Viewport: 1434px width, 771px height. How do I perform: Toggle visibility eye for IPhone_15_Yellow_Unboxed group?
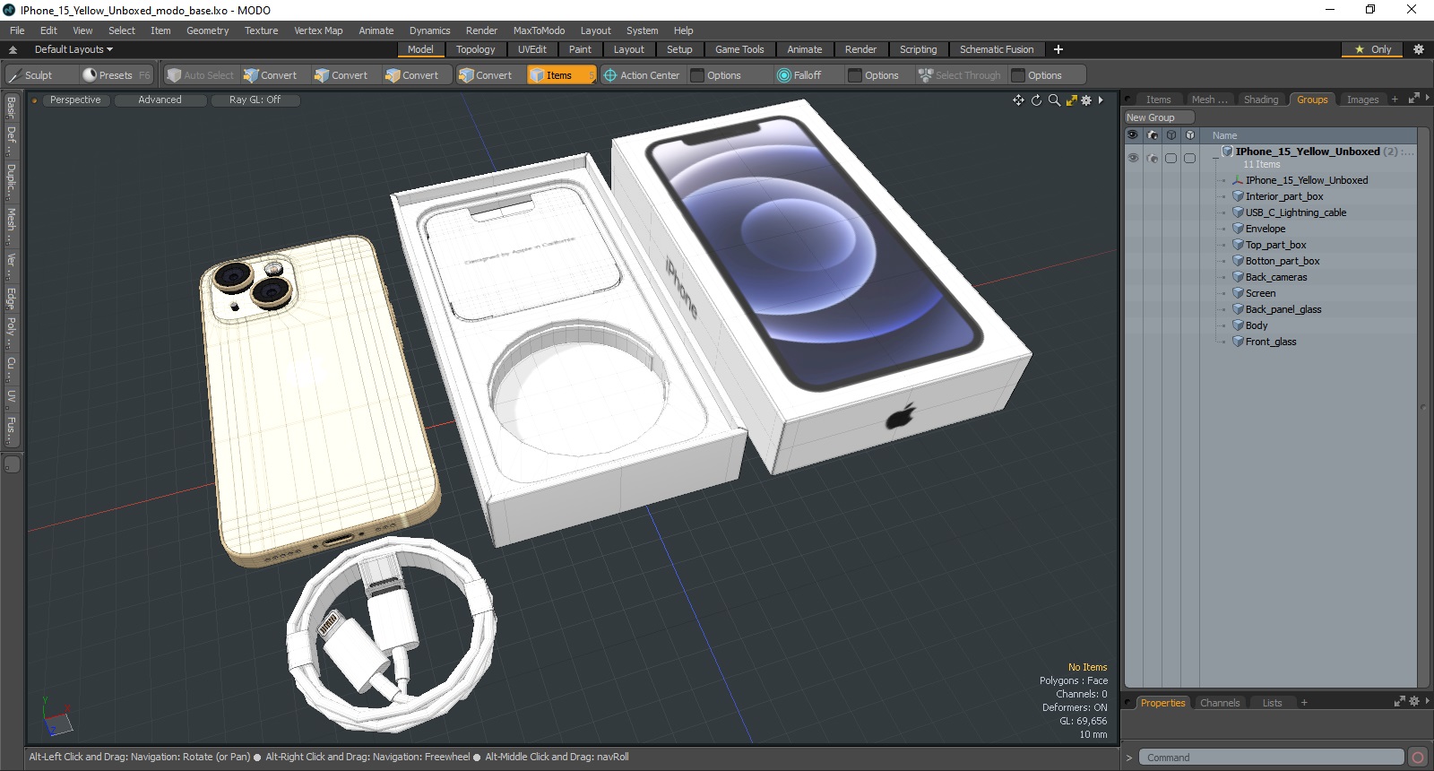1133,158
